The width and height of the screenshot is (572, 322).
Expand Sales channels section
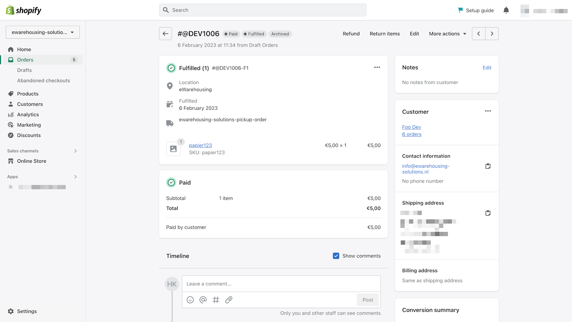tap(75, 151)
